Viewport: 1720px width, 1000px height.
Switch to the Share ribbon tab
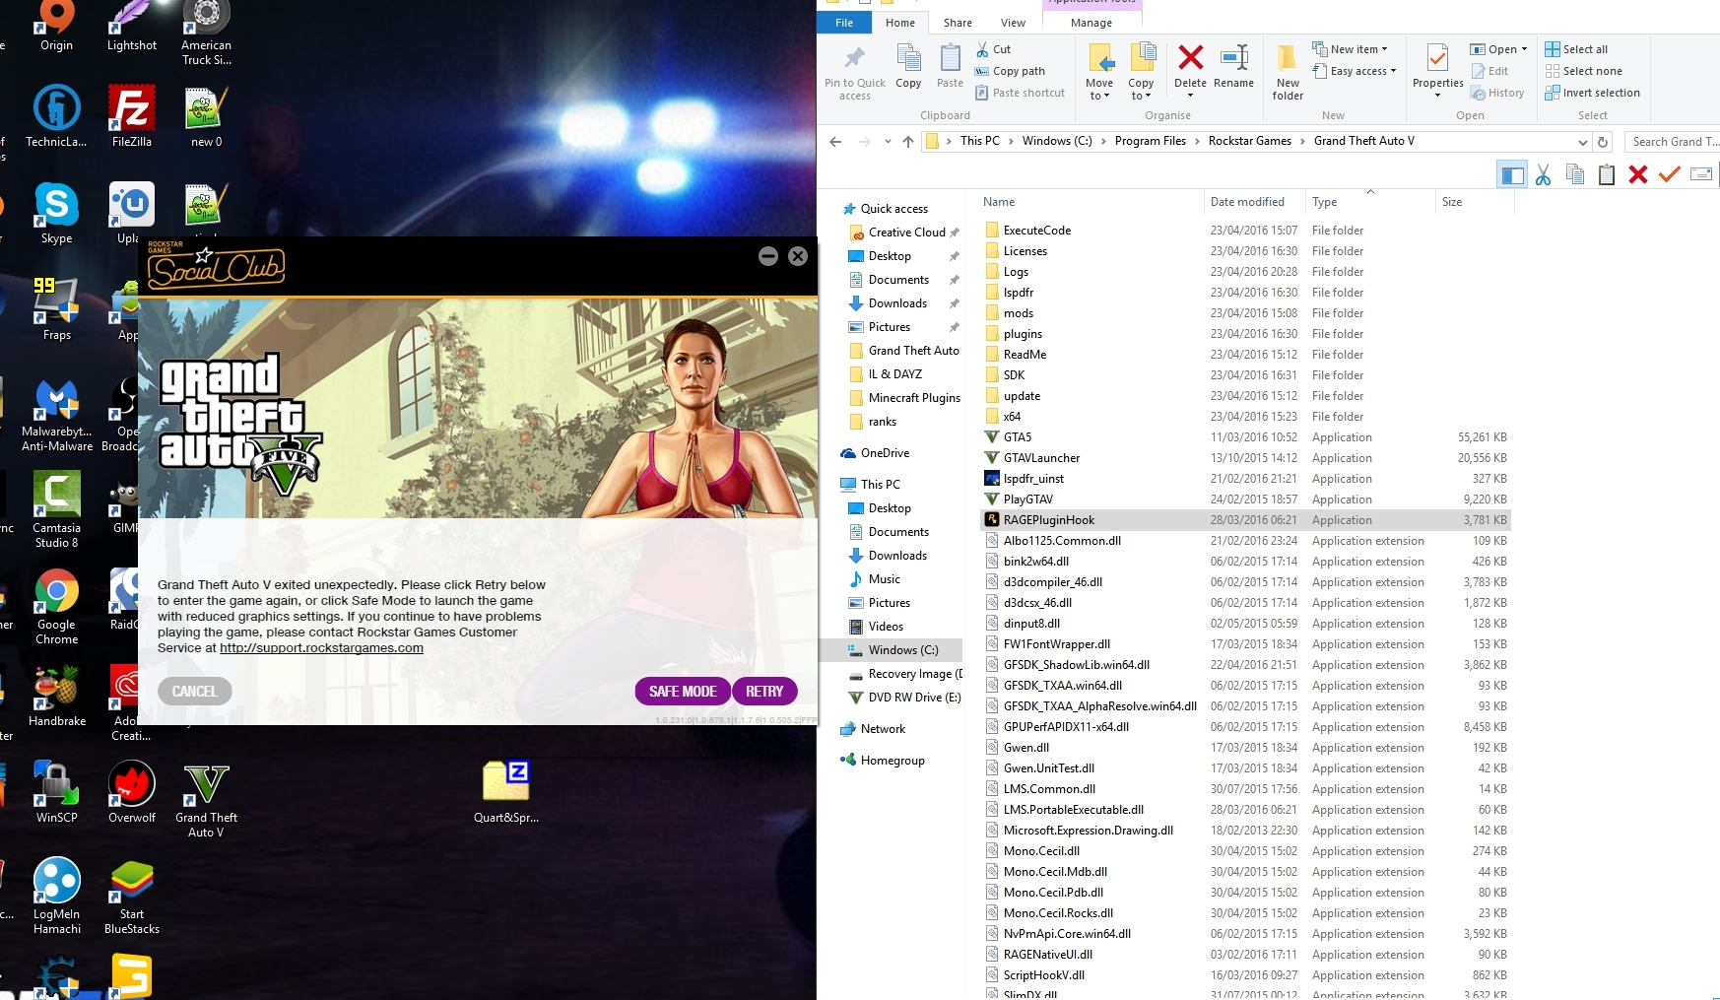pos(958,23)
